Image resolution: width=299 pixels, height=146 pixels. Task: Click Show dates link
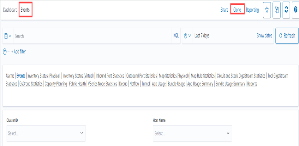pyautogui.click(x=264, y=36)
